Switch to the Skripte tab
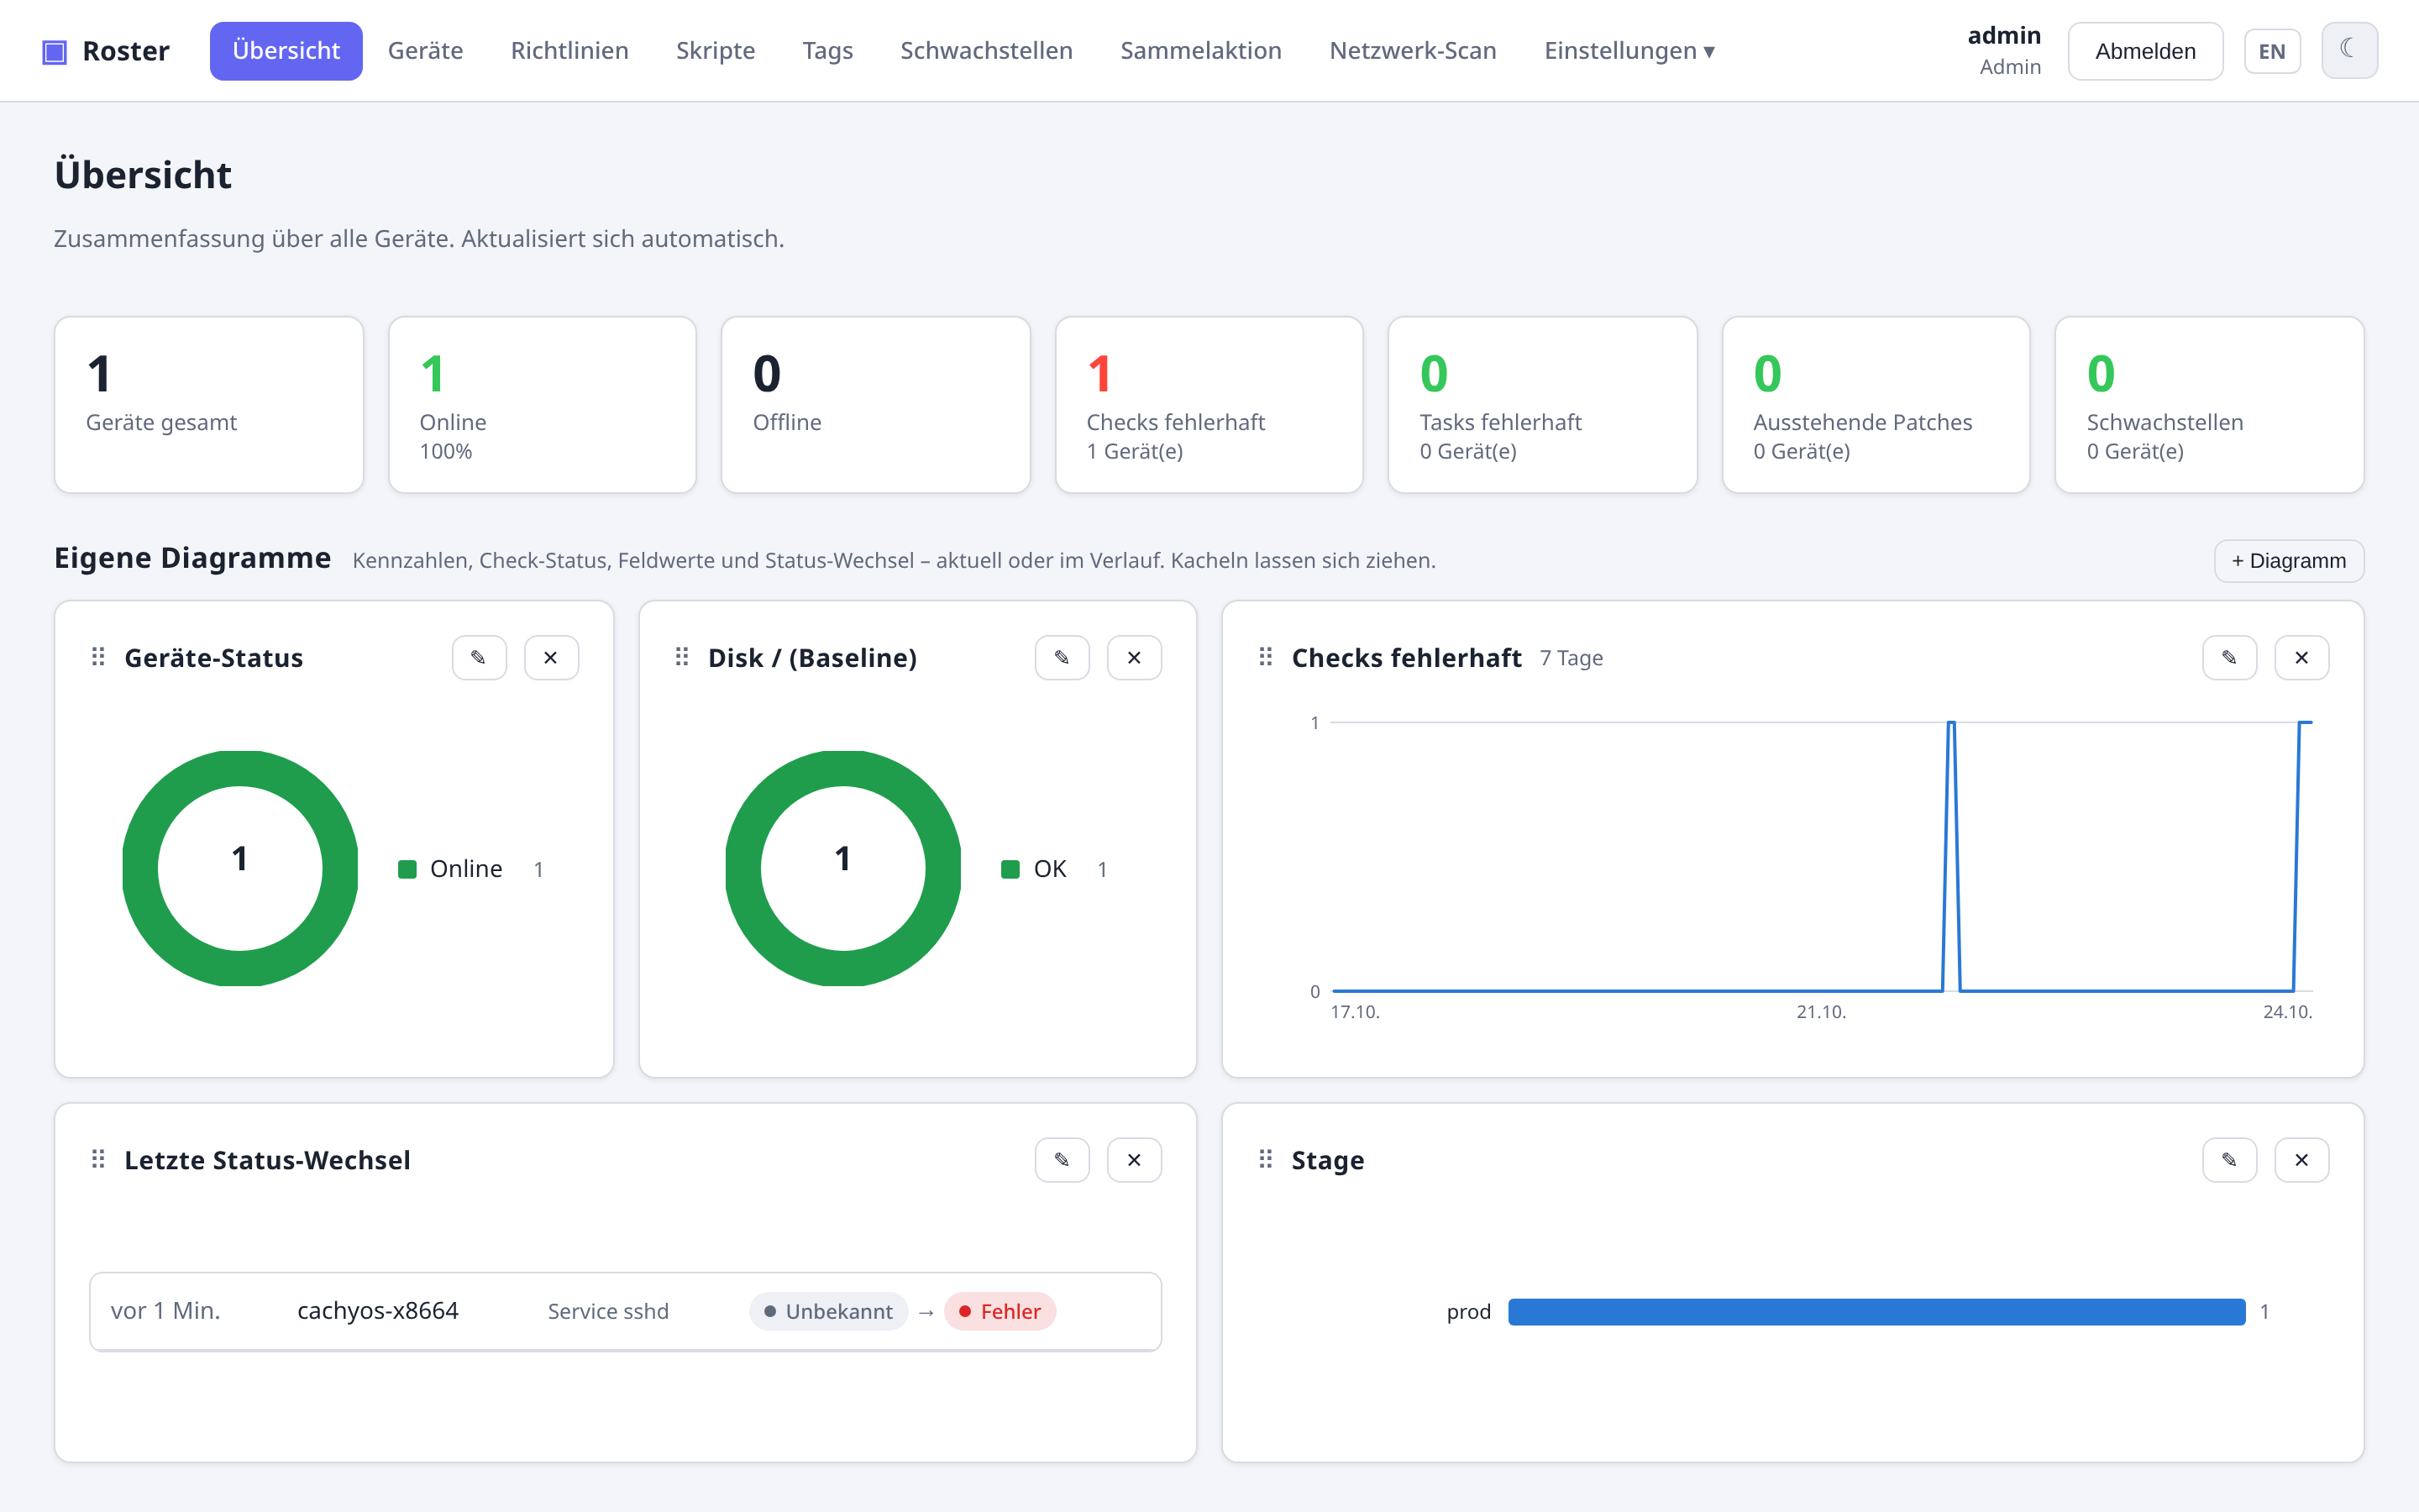This screenshot has height=1512, width=2419. tap(716, 51)
